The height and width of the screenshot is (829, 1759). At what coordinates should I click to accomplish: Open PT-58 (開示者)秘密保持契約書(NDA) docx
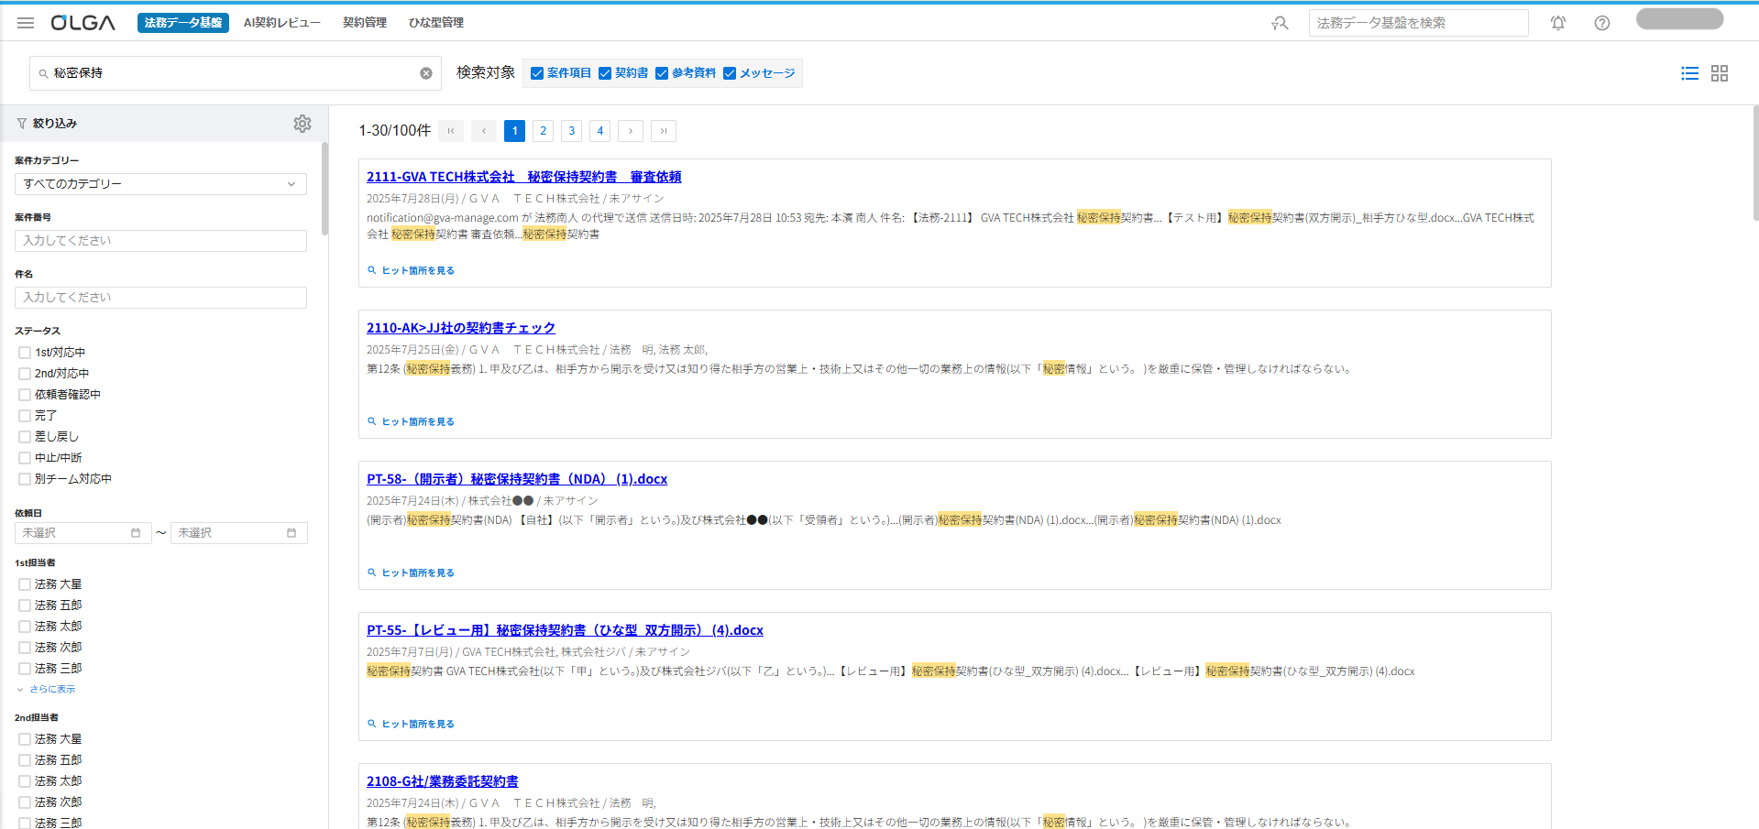(517, 479)
